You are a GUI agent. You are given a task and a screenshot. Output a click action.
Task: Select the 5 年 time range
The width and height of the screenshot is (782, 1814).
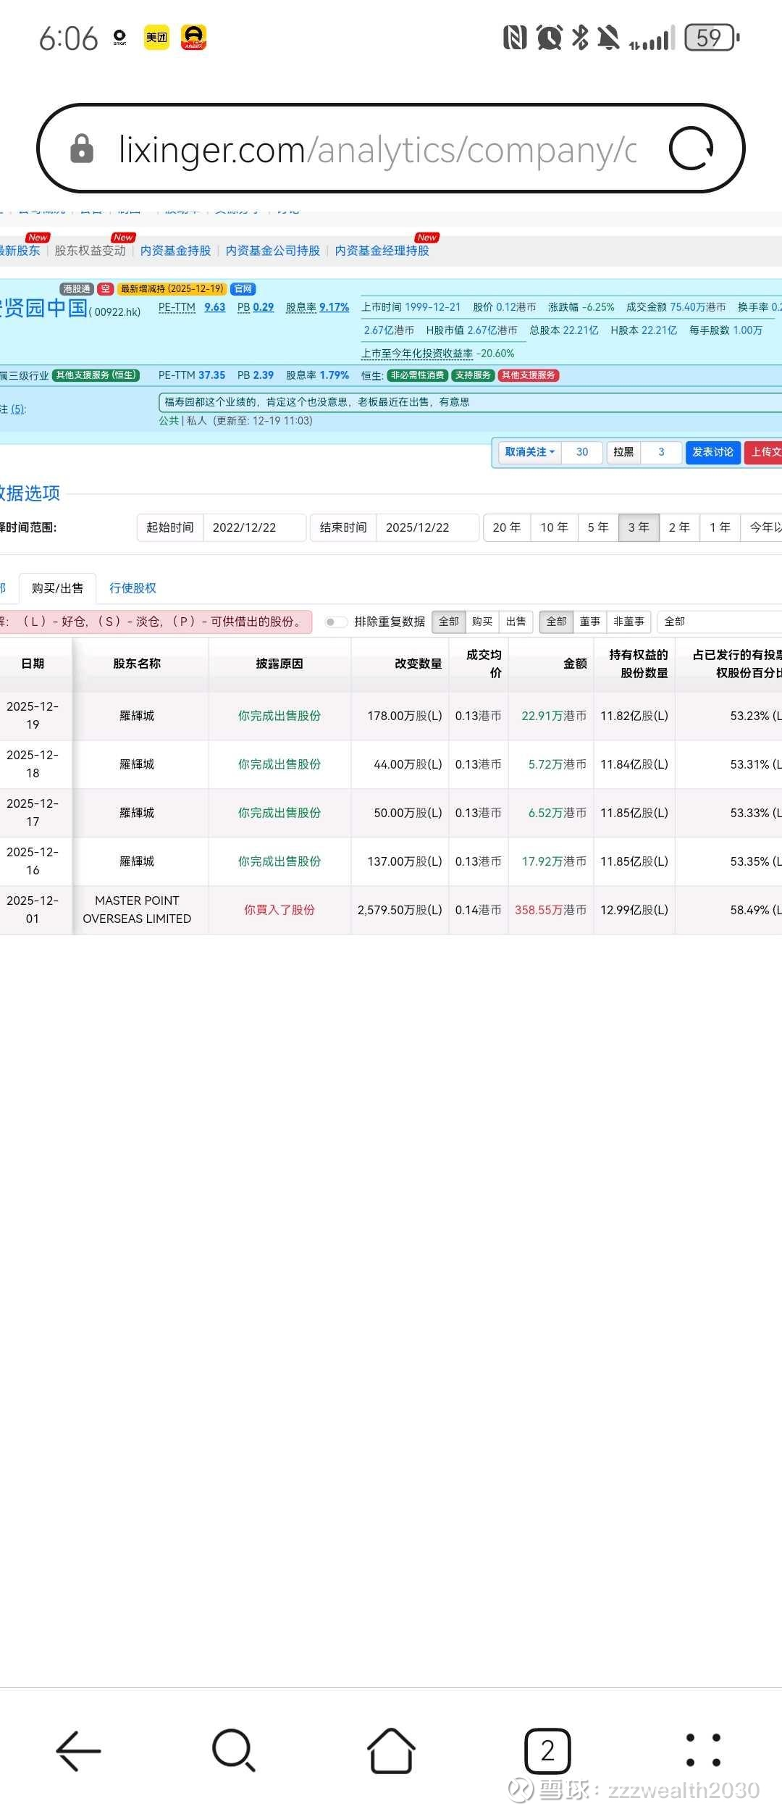click(x=597, y=527)
